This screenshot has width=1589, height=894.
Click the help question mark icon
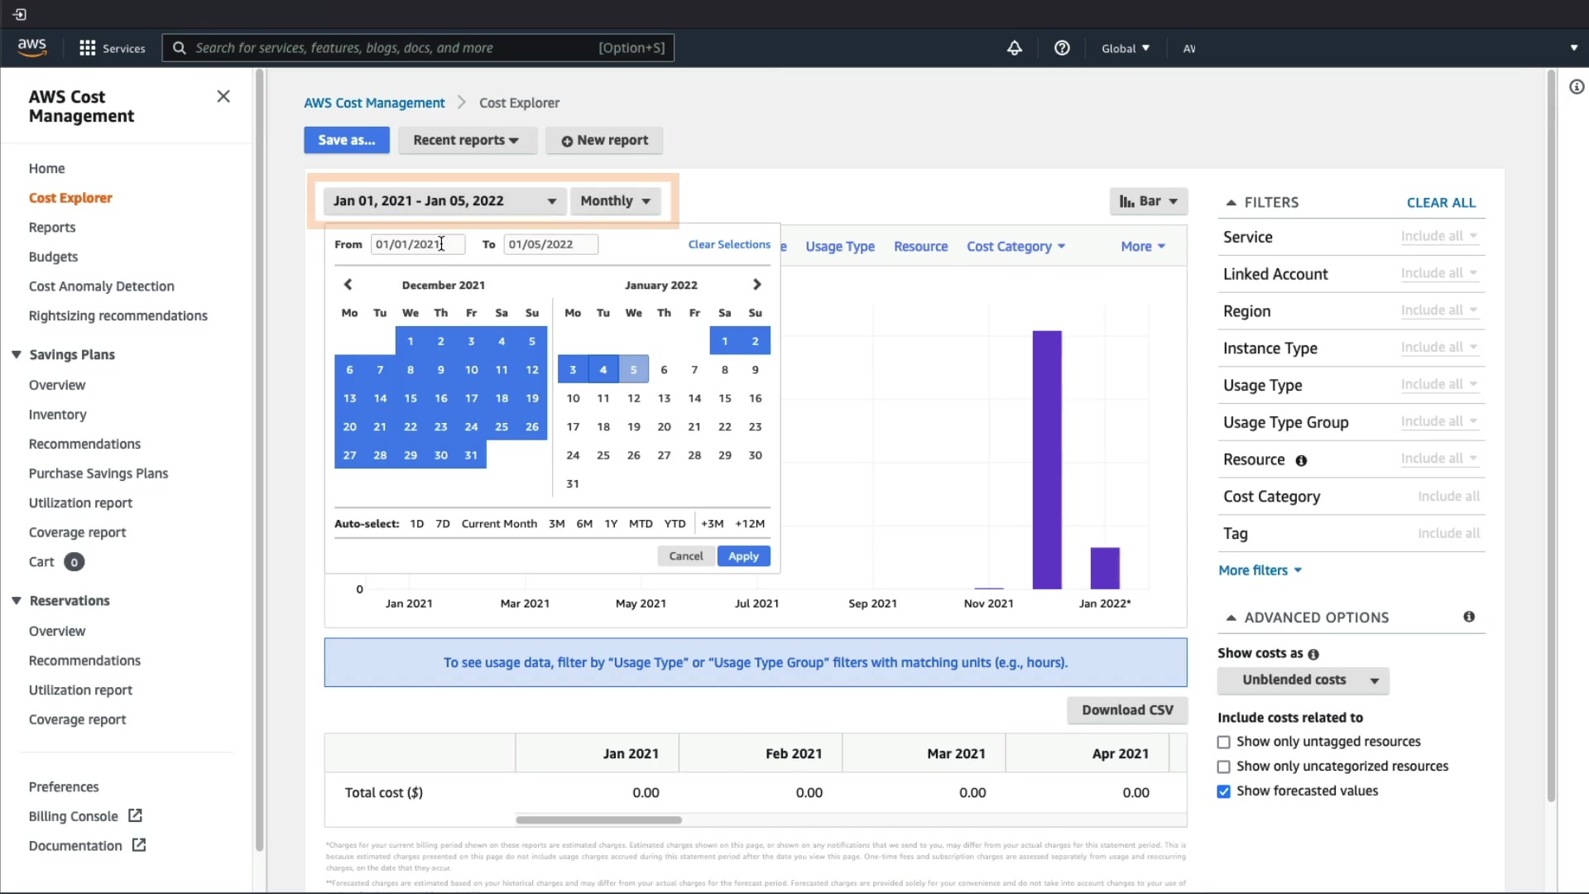[1062, 48]
